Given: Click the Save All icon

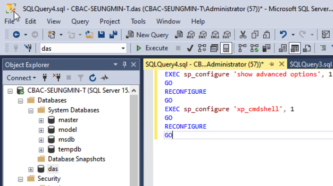Looking at the screenshot, I should tap(113, 34).
